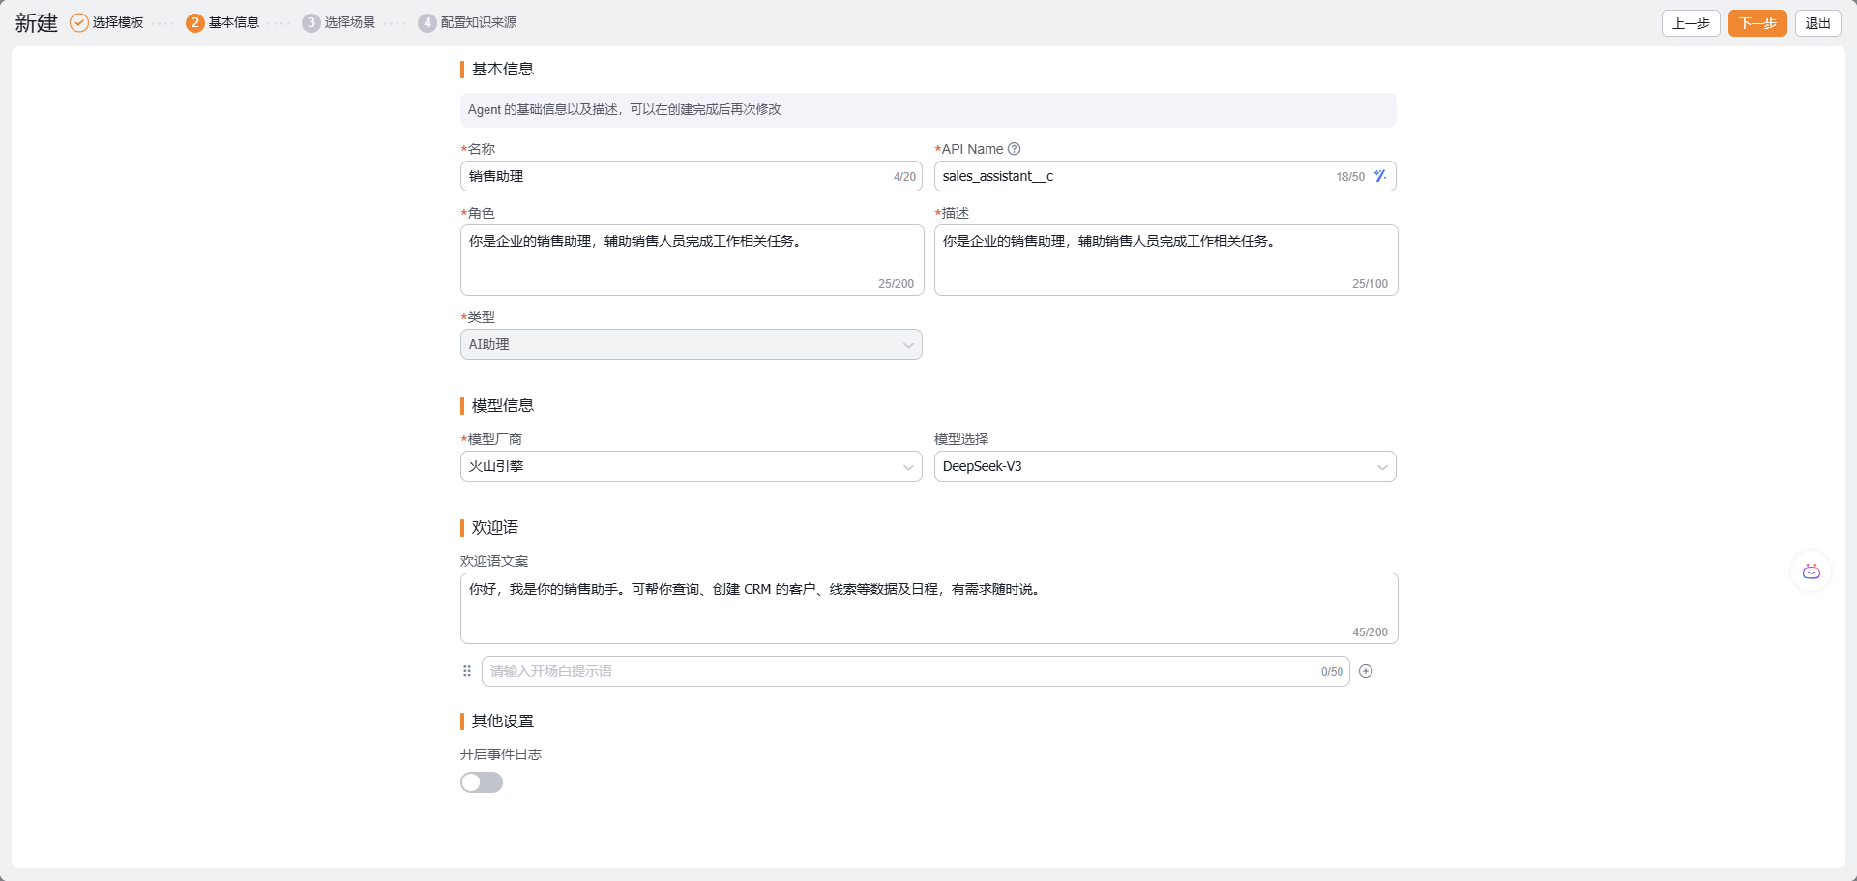1857x881 pixels.
Task: Click the step 3 number circle
Action: [x=310, y=23]
